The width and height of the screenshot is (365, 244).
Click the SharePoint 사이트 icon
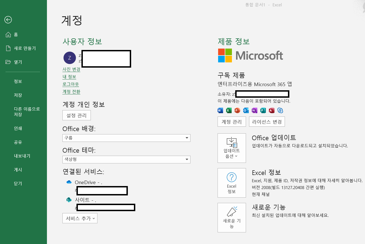coord(69,200)
